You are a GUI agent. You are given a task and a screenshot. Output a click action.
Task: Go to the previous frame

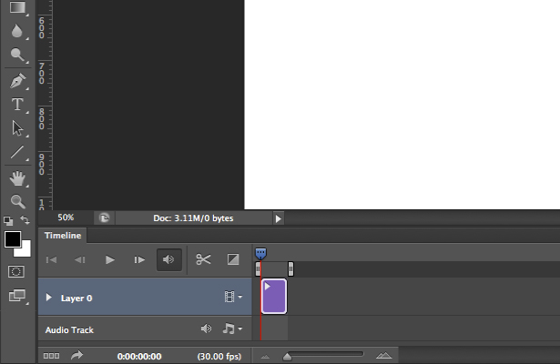click(x=80, y=259)
